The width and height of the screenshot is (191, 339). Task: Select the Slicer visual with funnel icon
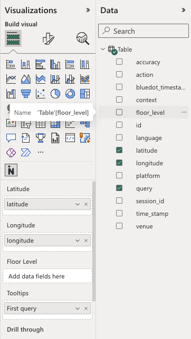[26, 124]
